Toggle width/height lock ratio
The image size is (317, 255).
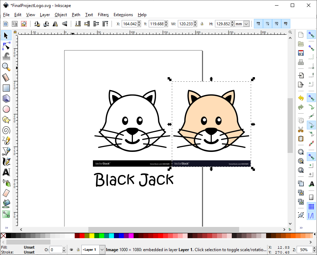pos(202,24)
